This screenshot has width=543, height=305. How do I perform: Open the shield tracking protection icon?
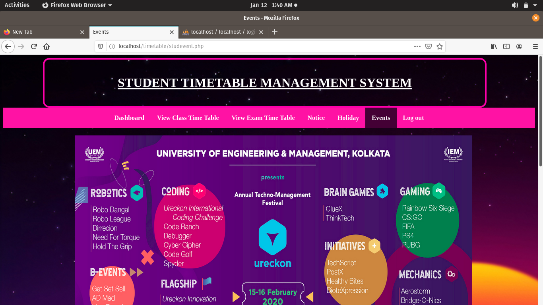[x=101, y=46]
